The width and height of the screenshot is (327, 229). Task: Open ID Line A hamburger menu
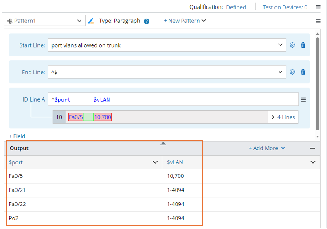pos(303,99)
